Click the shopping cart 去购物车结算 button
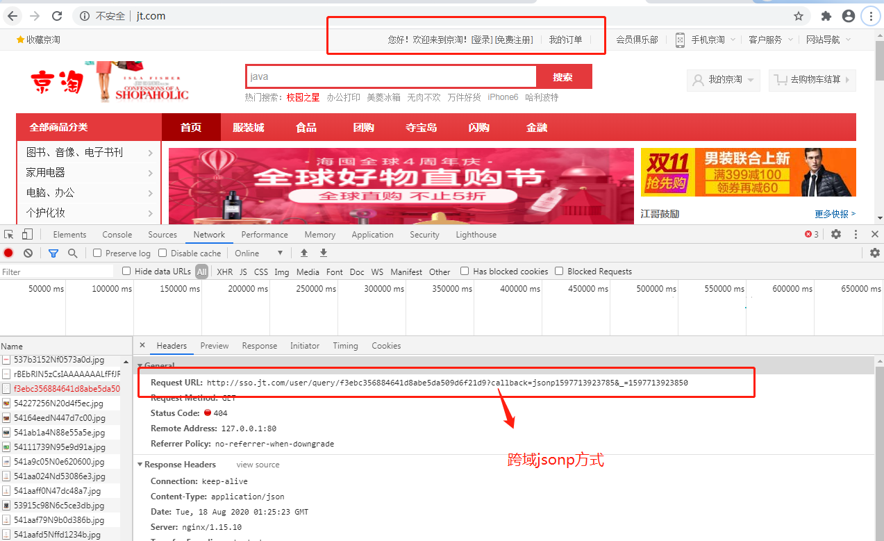This screenshot has height=541, width=884. pos(812,80)
